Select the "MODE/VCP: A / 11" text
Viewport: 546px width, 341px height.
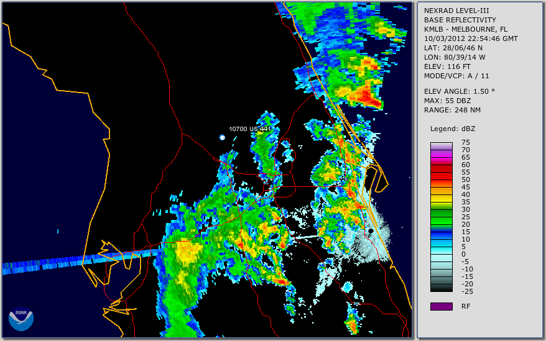(x=456, y=76)
